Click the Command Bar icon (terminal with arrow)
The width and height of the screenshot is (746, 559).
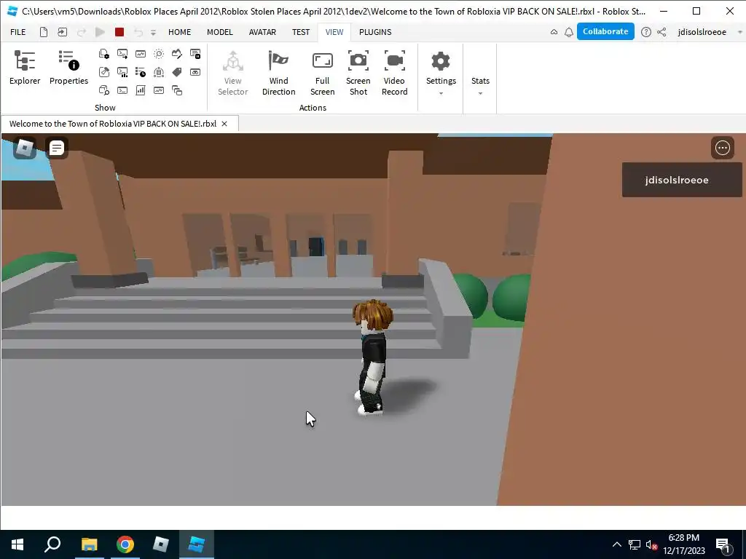pyautogui.click(x=122, y=54)
